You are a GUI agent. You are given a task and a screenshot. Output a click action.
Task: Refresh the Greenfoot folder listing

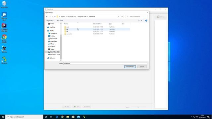coord(122,17)
